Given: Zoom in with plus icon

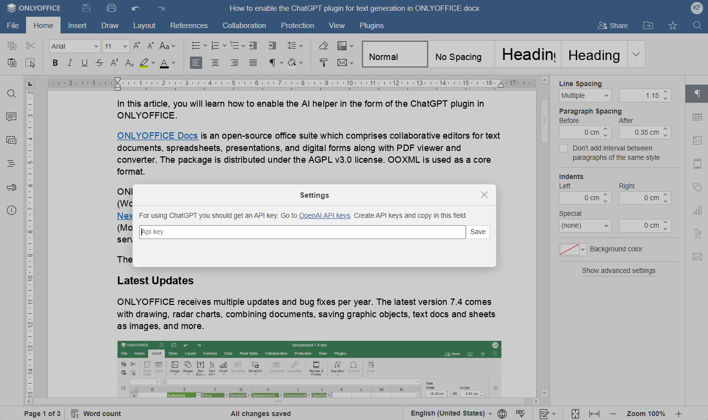Looking at the screenshot, I should tap(678, 414).
